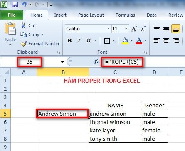Open the Name Box dropdown arrow
185x151 pixels.
click(x=63, y=62)
